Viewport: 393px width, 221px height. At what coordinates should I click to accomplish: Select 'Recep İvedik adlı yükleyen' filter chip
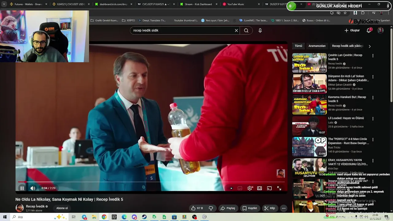click(x=348, y=46)
